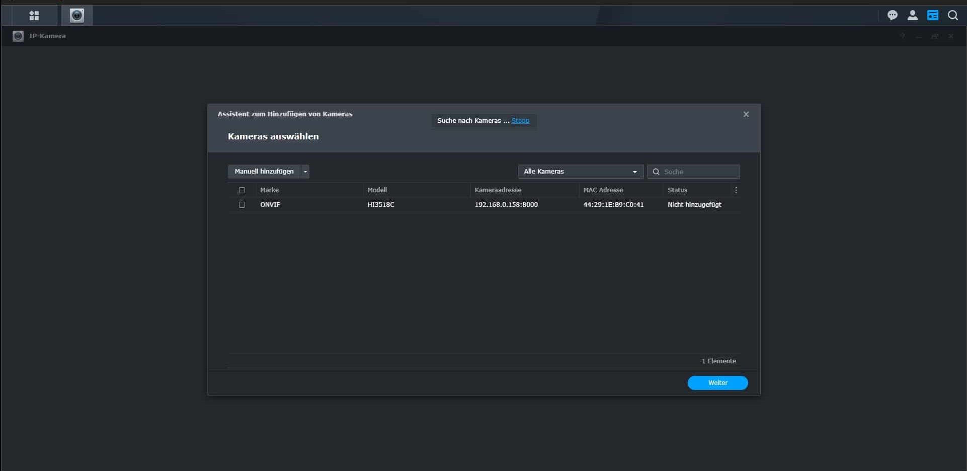Open the widgets panel icon

click(x=932, y=16)
